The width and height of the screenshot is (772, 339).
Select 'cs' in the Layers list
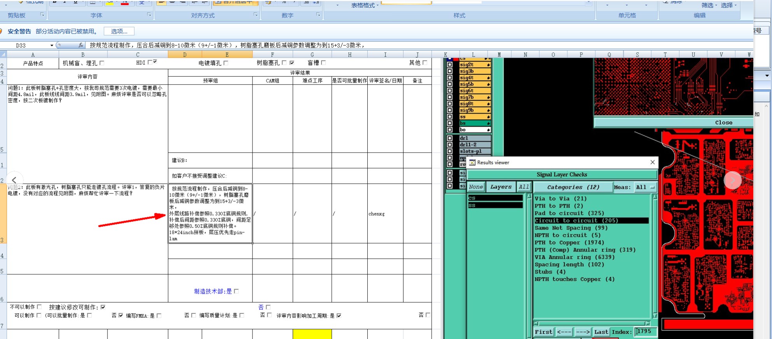pyautogui.click(x=495, y=198)
